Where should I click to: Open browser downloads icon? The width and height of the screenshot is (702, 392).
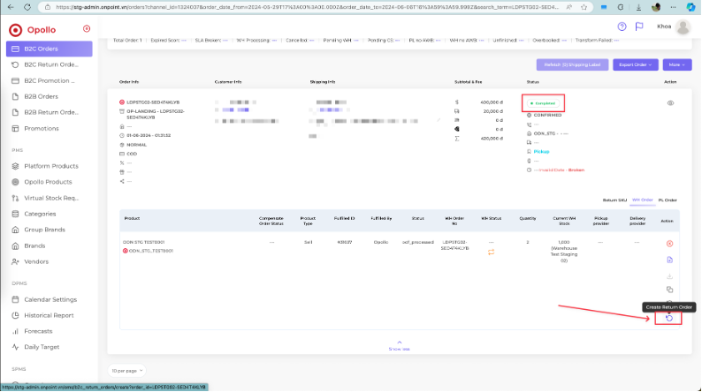[638, 7]
